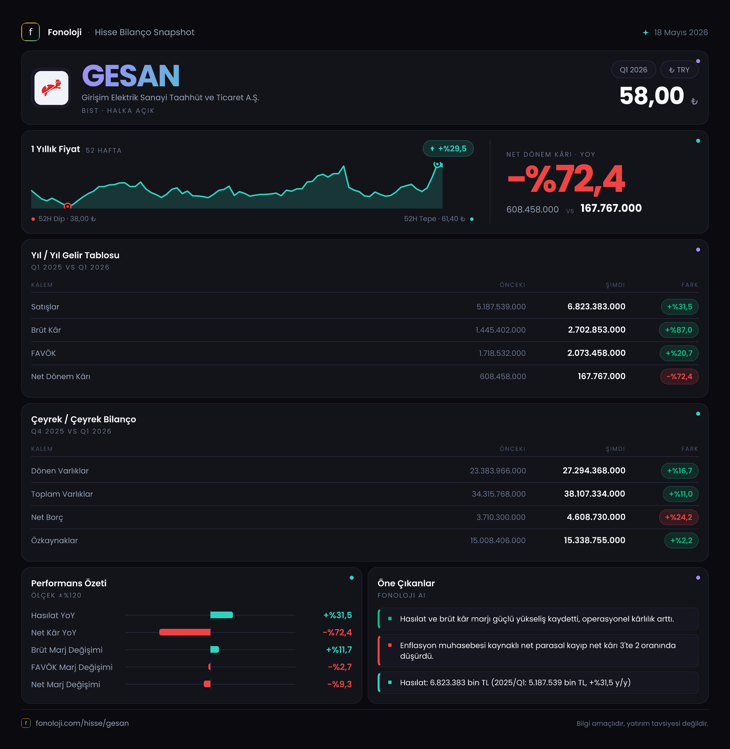Viewport: 730px width, 749px height.
Task: Click the -%9,3 Net Marj Değişimi value
Action: tap(339, 685)
